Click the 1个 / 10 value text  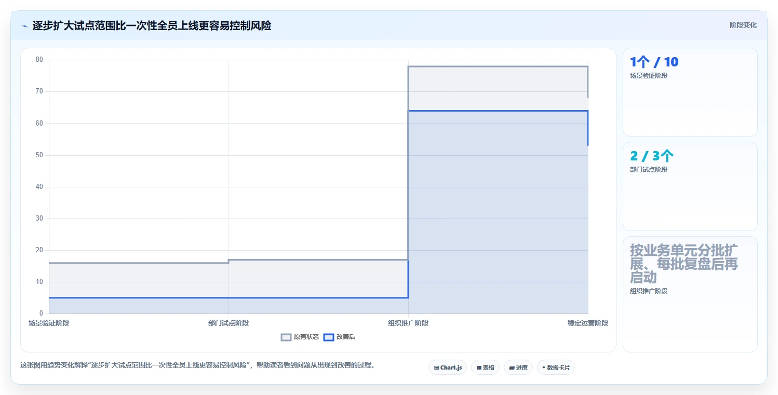coord(654,62)
